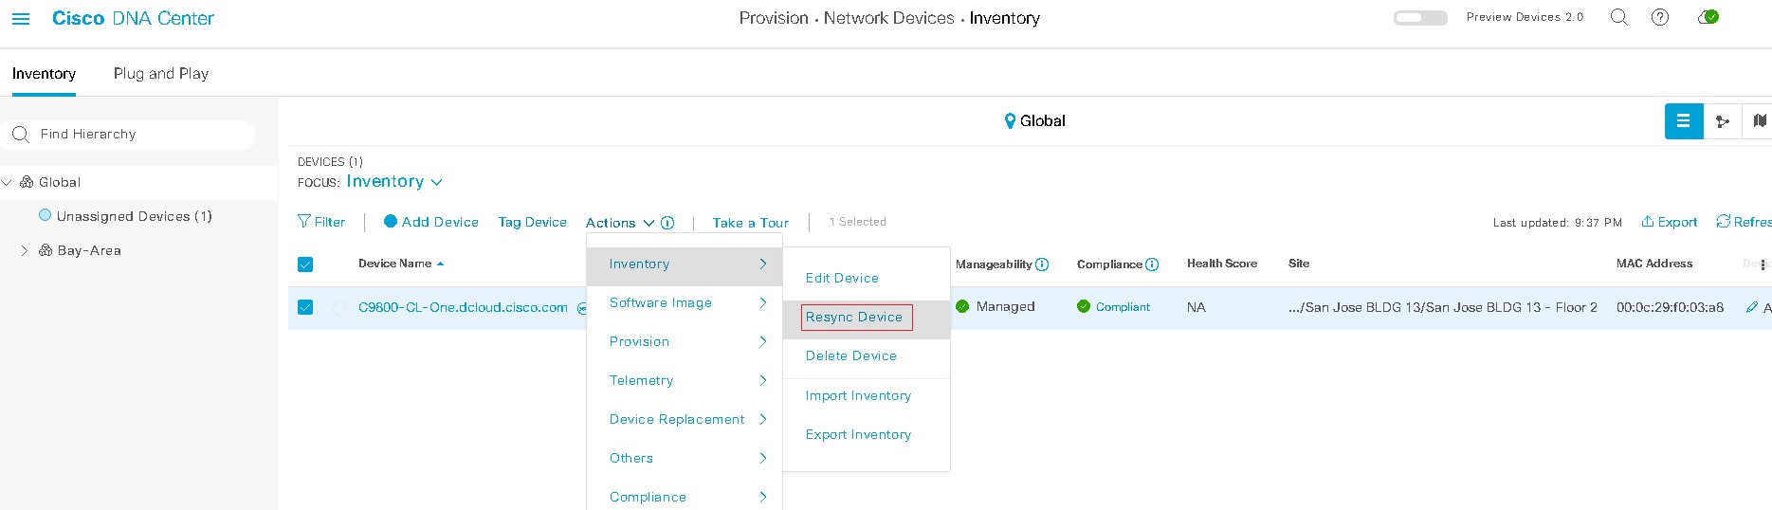The image size is (1772, 510).
Task: Choose Edit Device option
Action: click(x=842, y=278)
